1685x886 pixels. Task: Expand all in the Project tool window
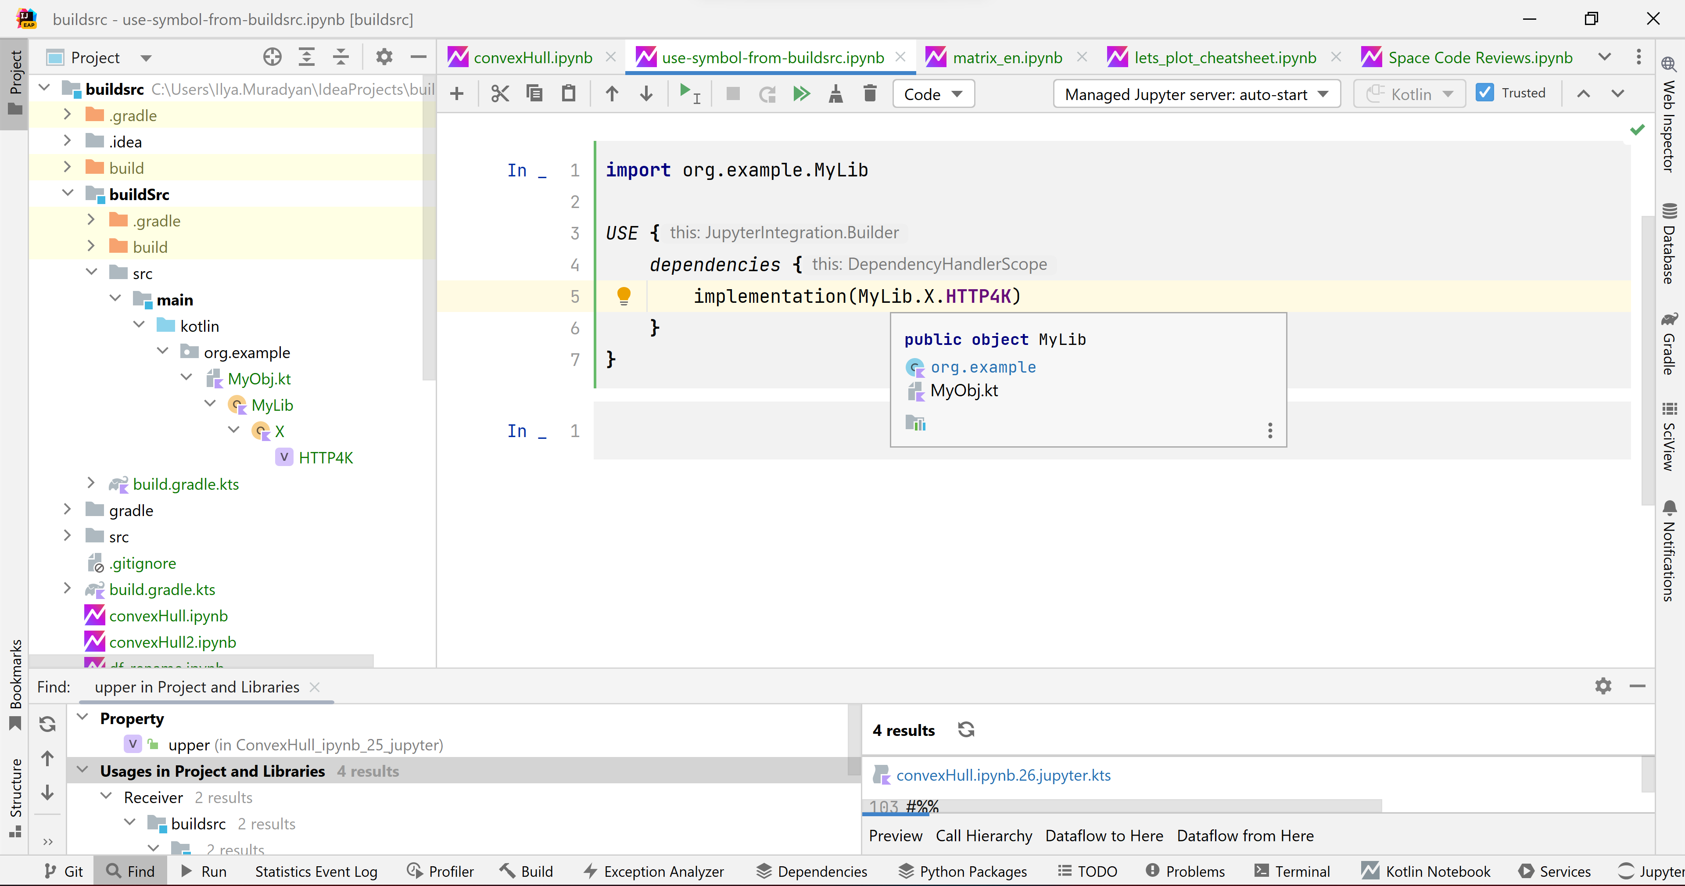pyautogui.click(x=306, y=57)
